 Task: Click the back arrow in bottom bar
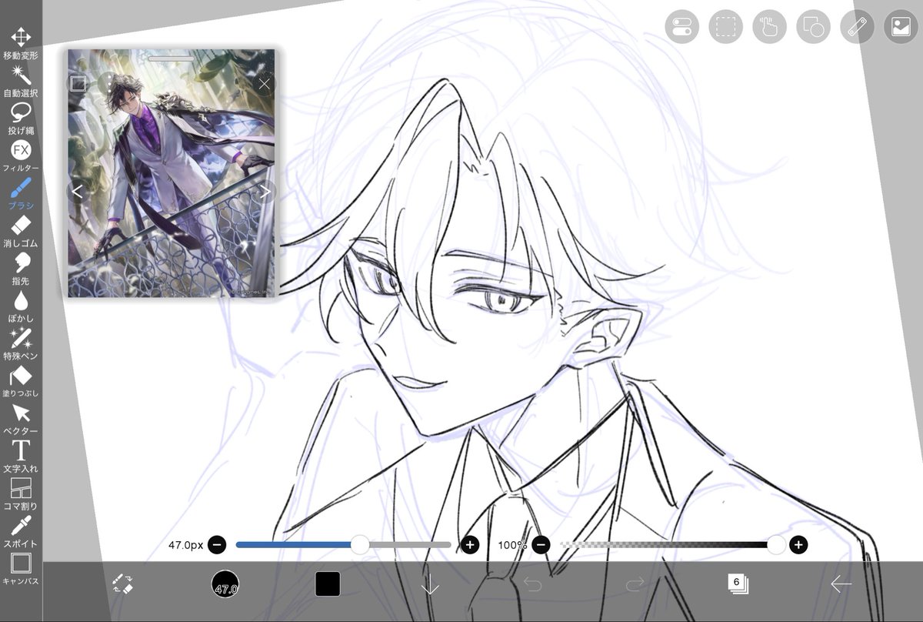[x=841, y=584]
